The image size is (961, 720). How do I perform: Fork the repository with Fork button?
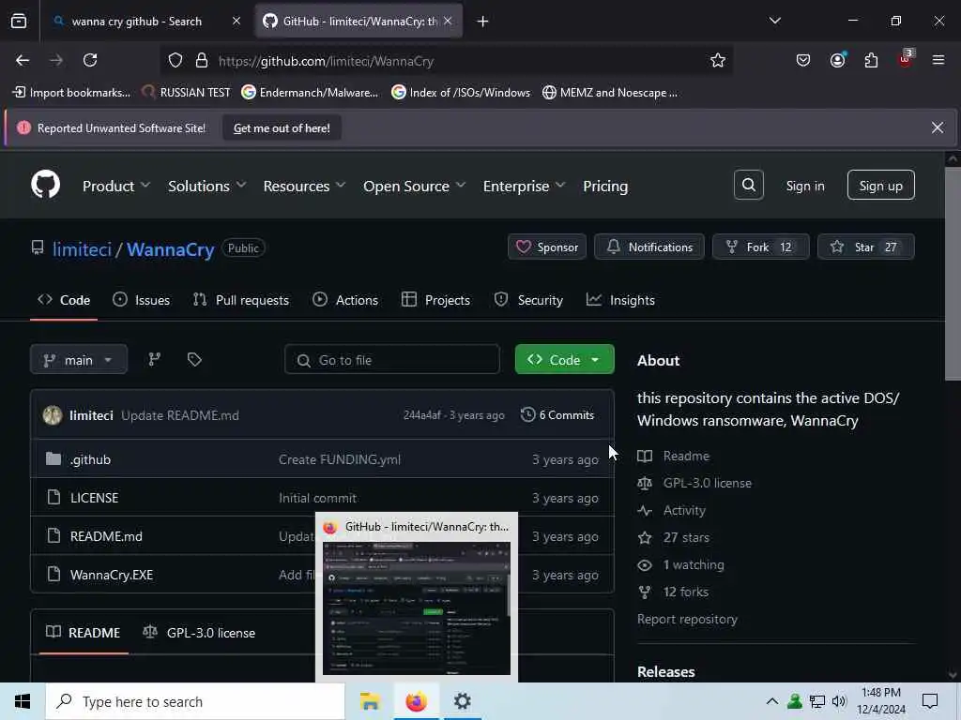pyautogui.click(x=760, y=247)
